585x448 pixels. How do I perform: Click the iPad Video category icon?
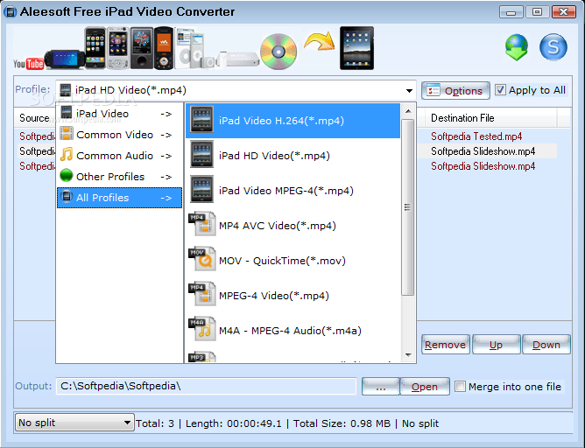coord(67,112)
